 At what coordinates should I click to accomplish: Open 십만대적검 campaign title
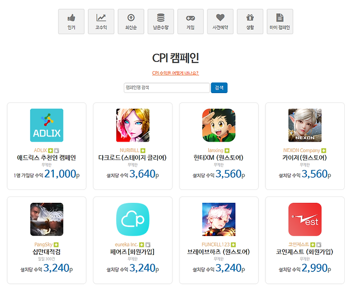47,252
